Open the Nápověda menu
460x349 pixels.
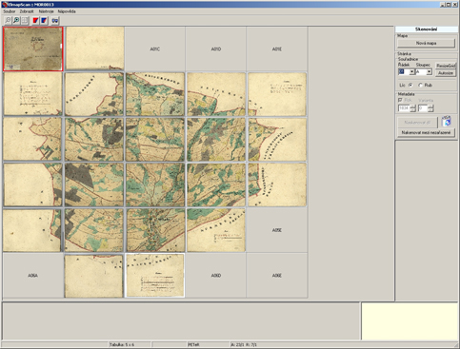tap(67, 11)
